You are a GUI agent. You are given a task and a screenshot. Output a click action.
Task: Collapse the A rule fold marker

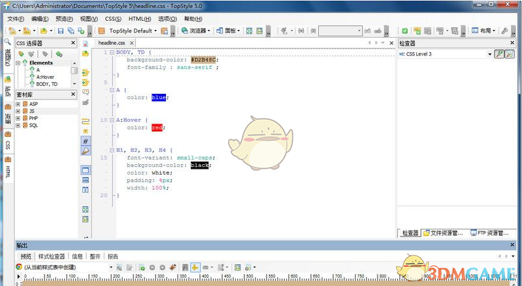pos(112,90)
